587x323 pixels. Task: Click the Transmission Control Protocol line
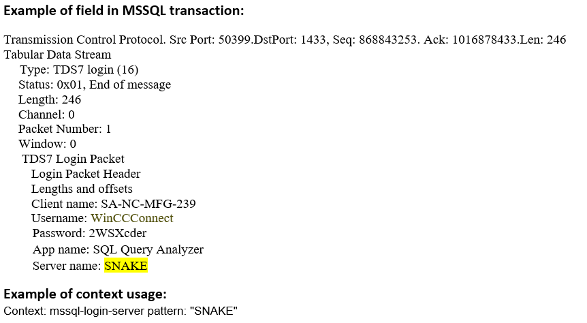click(x=285, y=40)
